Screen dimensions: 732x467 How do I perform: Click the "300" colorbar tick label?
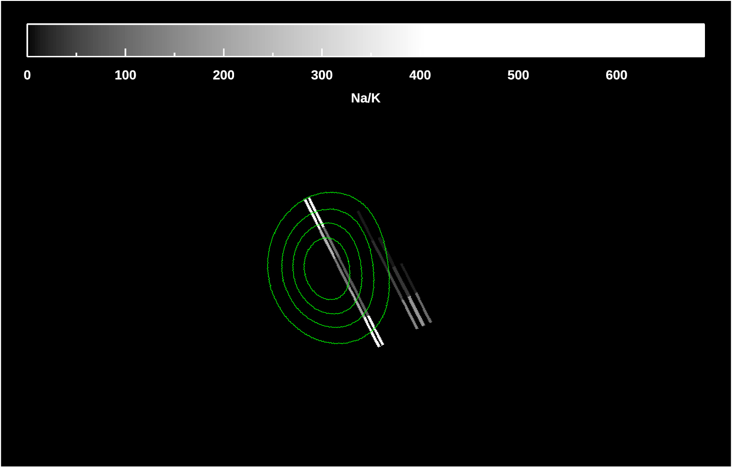[x=322, y=76]
